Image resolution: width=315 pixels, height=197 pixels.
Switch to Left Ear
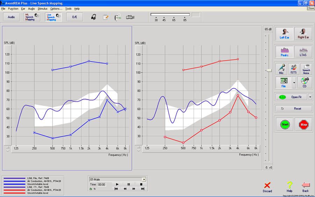[284, 34]
